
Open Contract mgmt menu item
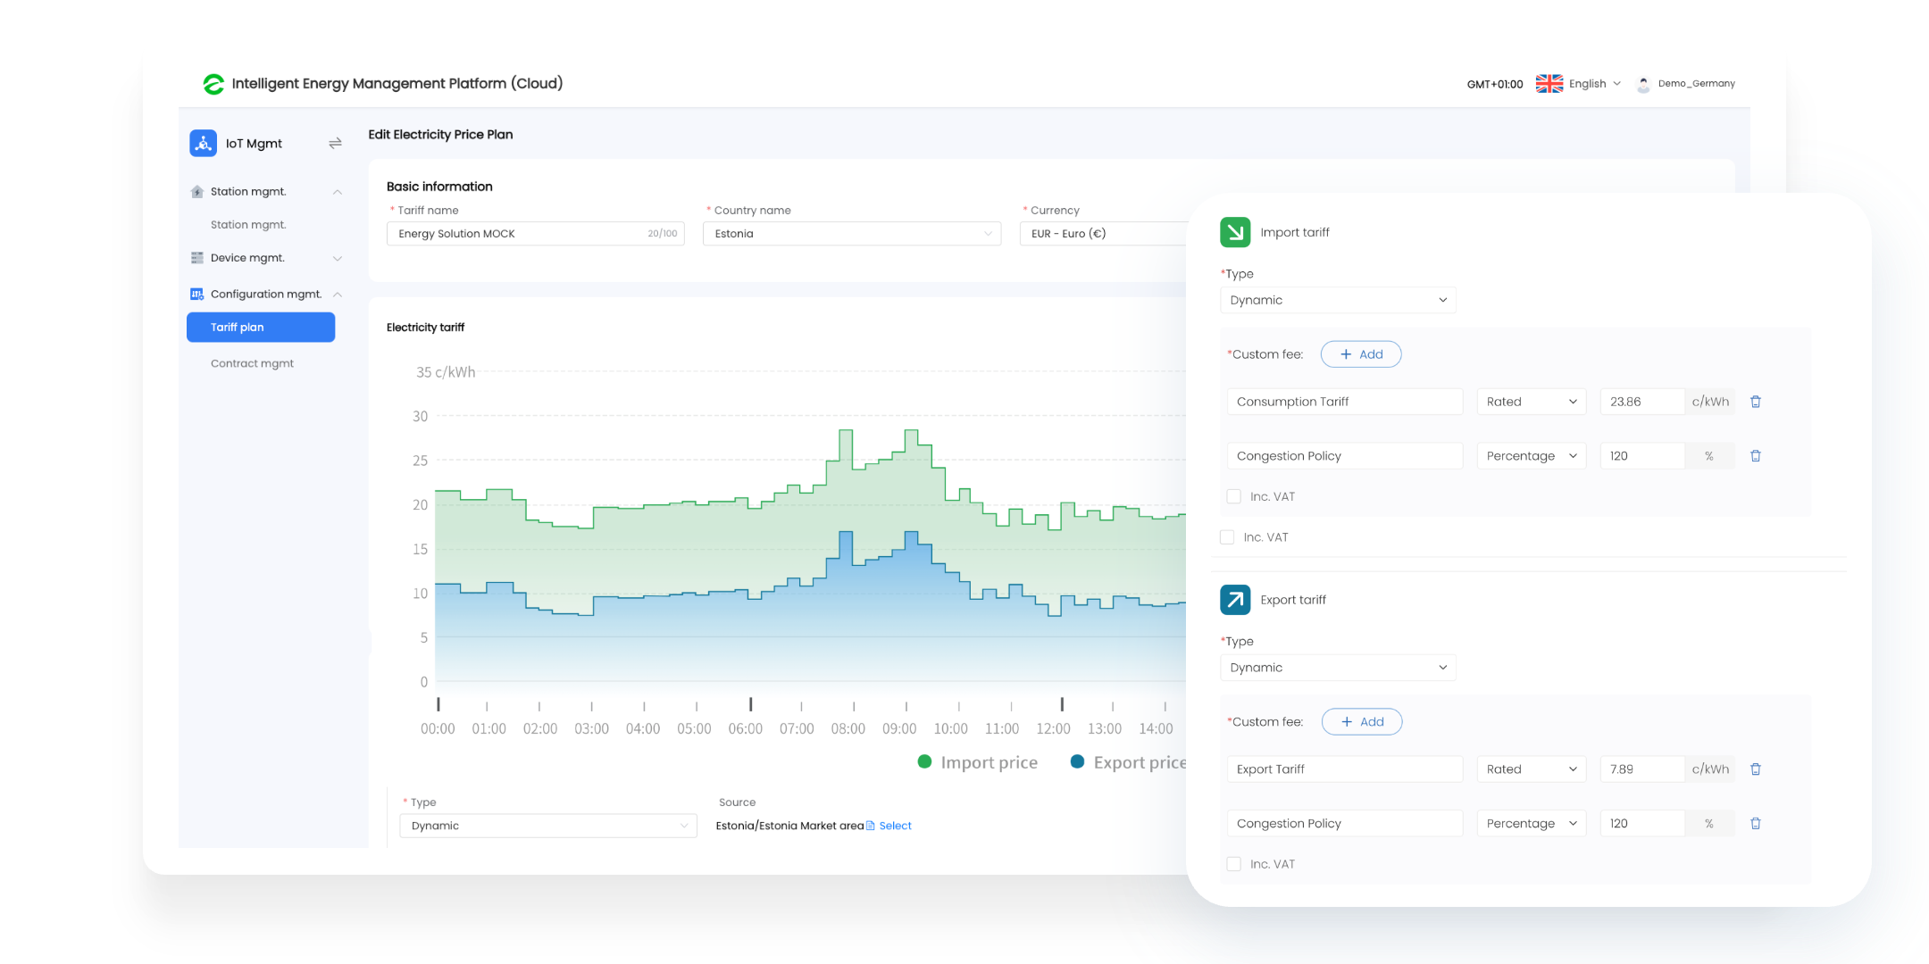(252, 363)
